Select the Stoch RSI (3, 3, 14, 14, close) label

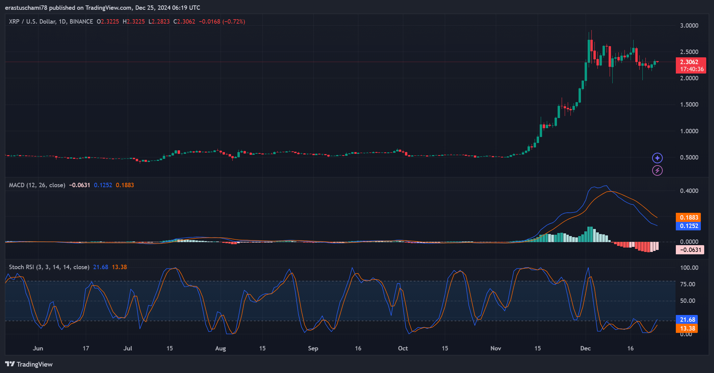tap(49, 267)
